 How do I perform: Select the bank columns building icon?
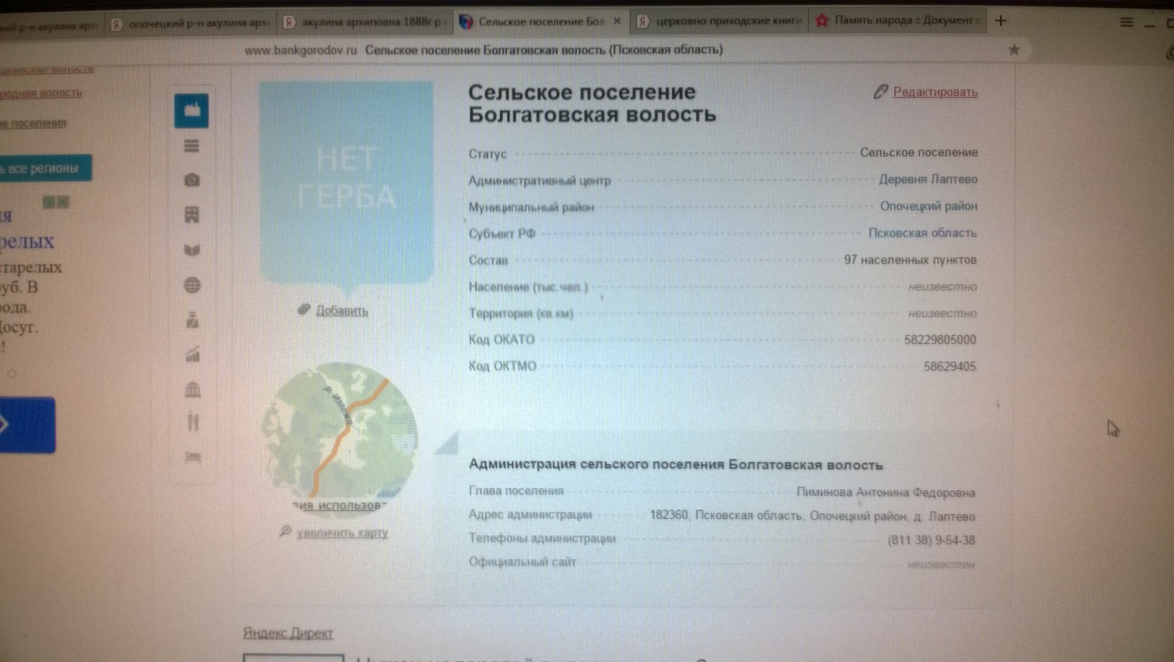click(193, 390)
